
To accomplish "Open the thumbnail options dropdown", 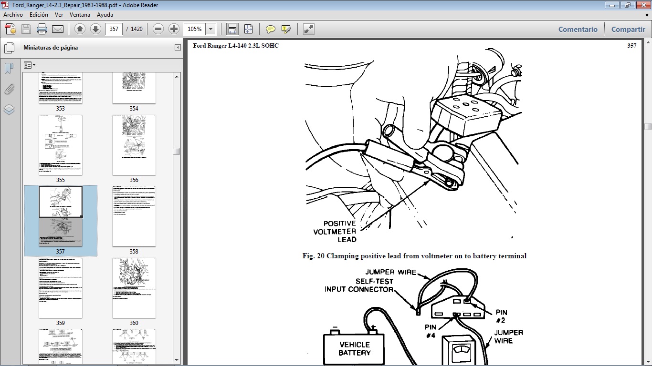I will [x=30, y=65].
